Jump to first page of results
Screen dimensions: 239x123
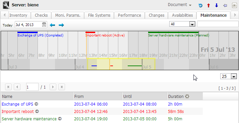8,87
